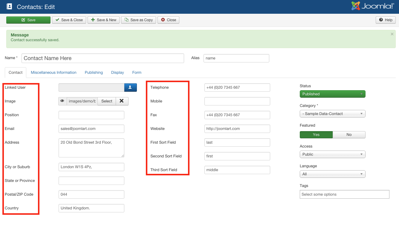Image resolution: width=399 pixels, height=250 pixels.
Task: Dismiss the success message with X
Action: point(392,34)
